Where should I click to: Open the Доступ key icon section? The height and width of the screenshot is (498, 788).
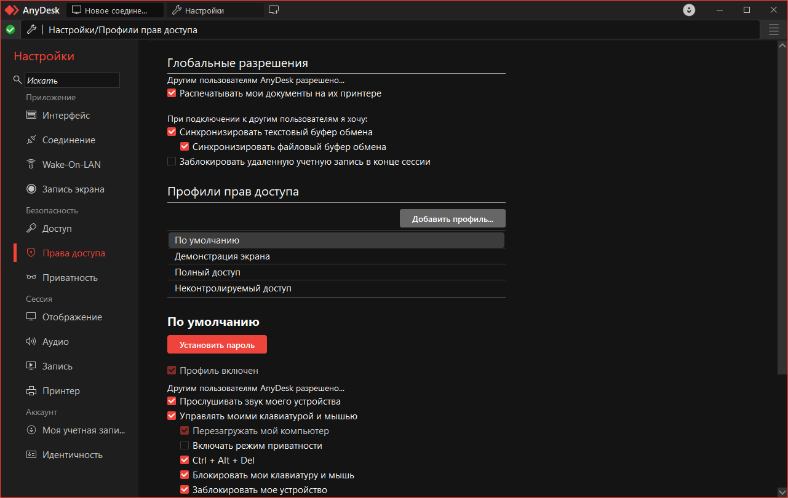(31, 229)
